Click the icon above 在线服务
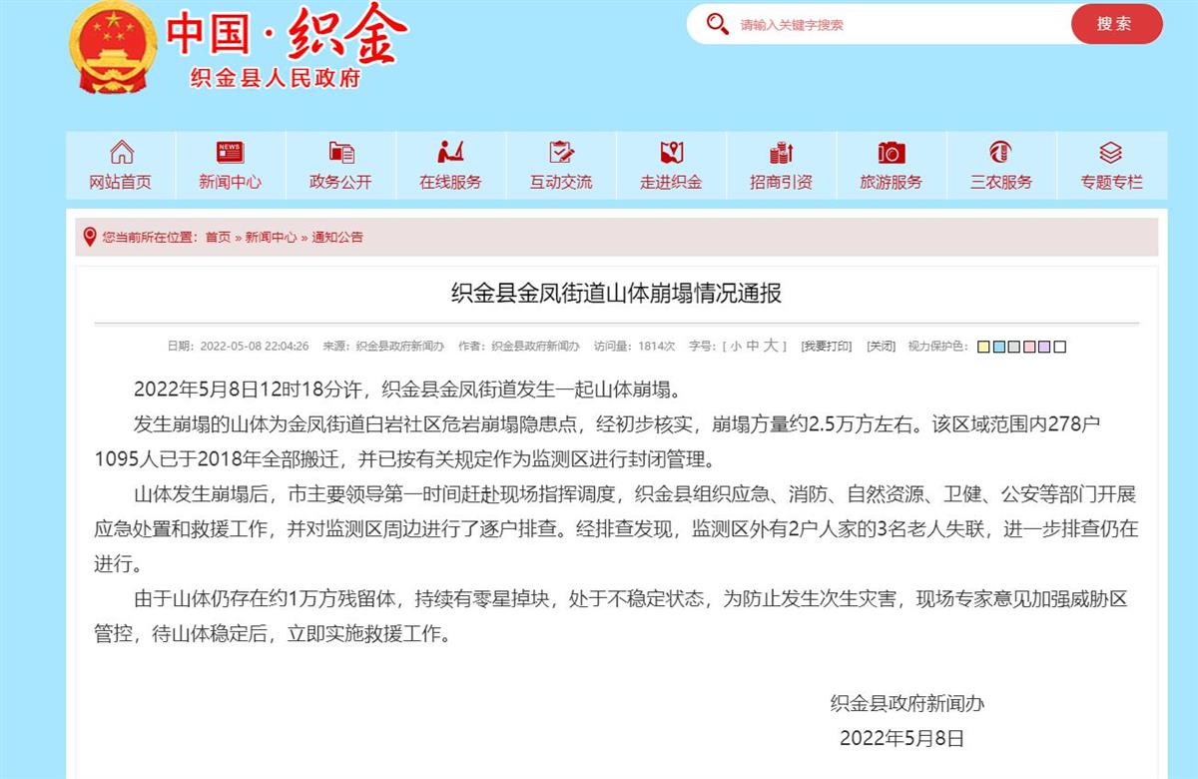This screenshot has width=1198, height=779. [x=451, y=153]
